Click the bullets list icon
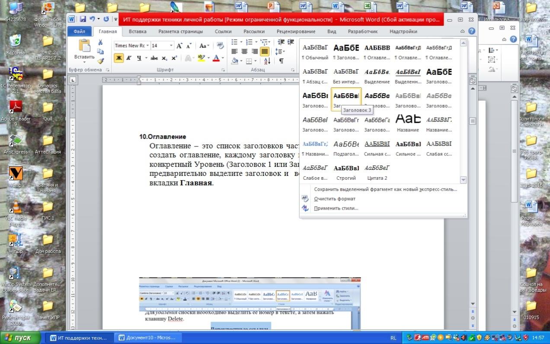 (x=234, y=42)
